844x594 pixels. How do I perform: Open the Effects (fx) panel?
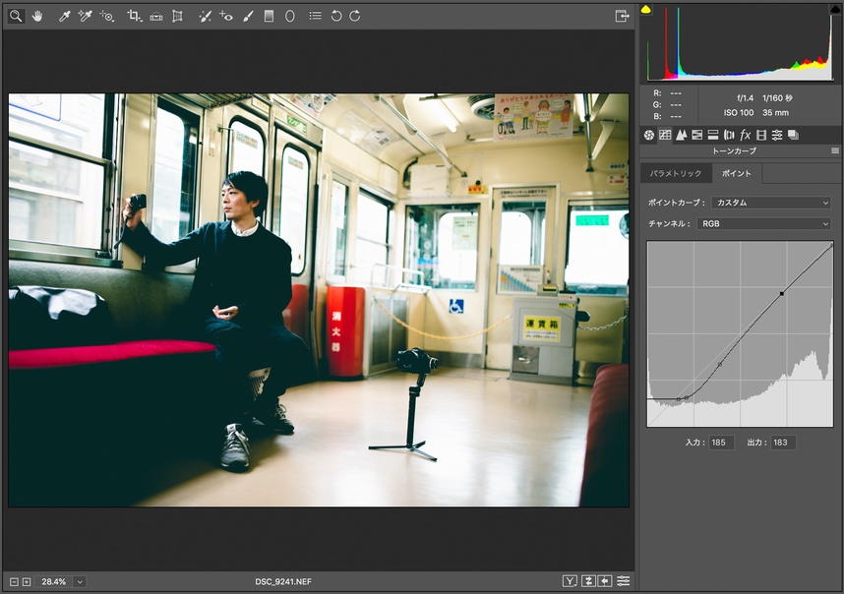745,135
